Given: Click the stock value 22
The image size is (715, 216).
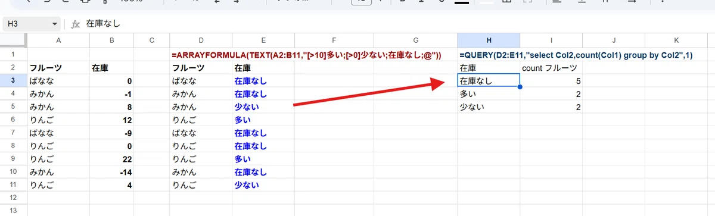Looking at the screenshot, I should (111, 159).
